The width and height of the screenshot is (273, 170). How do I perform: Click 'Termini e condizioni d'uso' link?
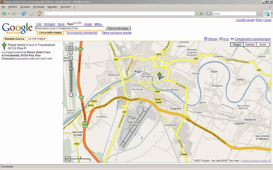[x=254, y=161]
